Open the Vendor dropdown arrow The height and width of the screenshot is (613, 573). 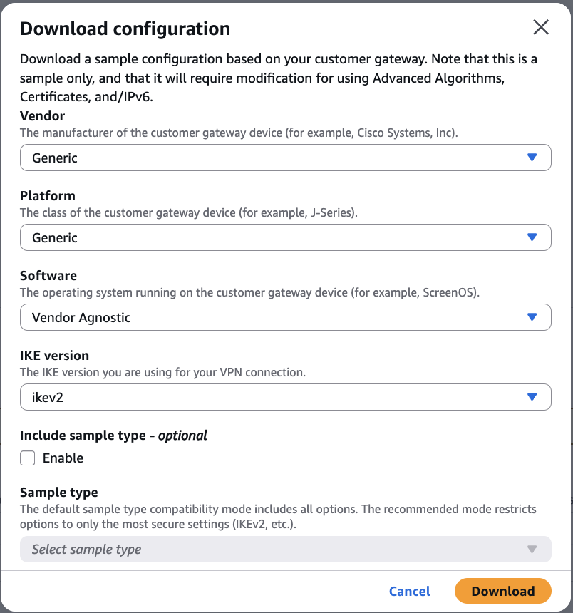(532, 158)
